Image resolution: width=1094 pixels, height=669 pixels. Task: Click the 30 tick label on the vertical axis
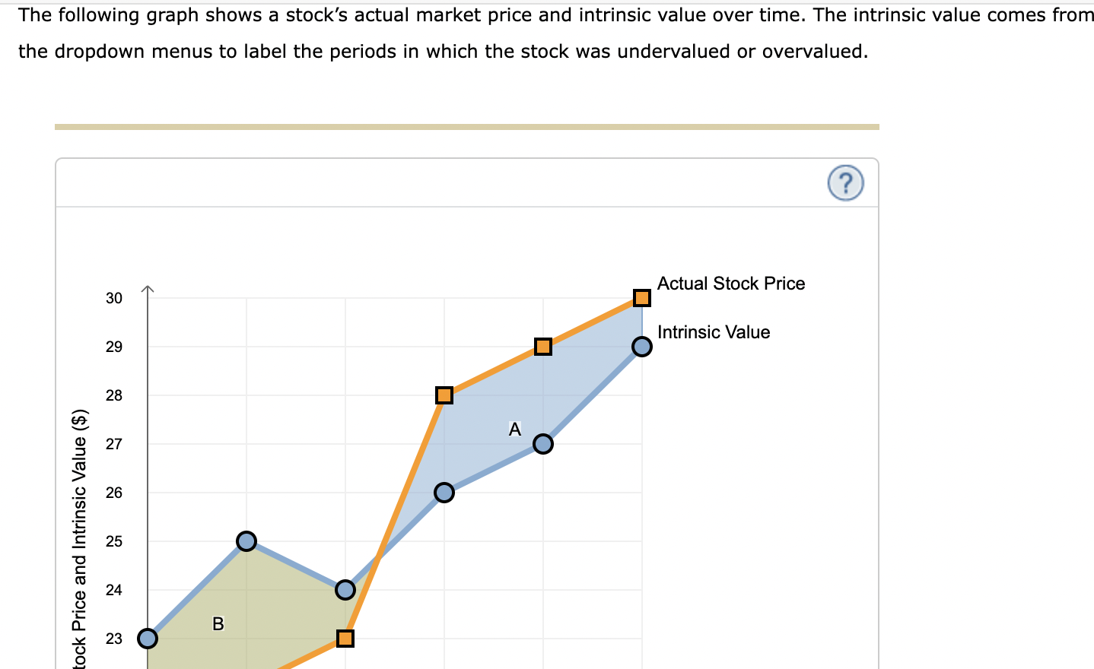coord(114,298)
